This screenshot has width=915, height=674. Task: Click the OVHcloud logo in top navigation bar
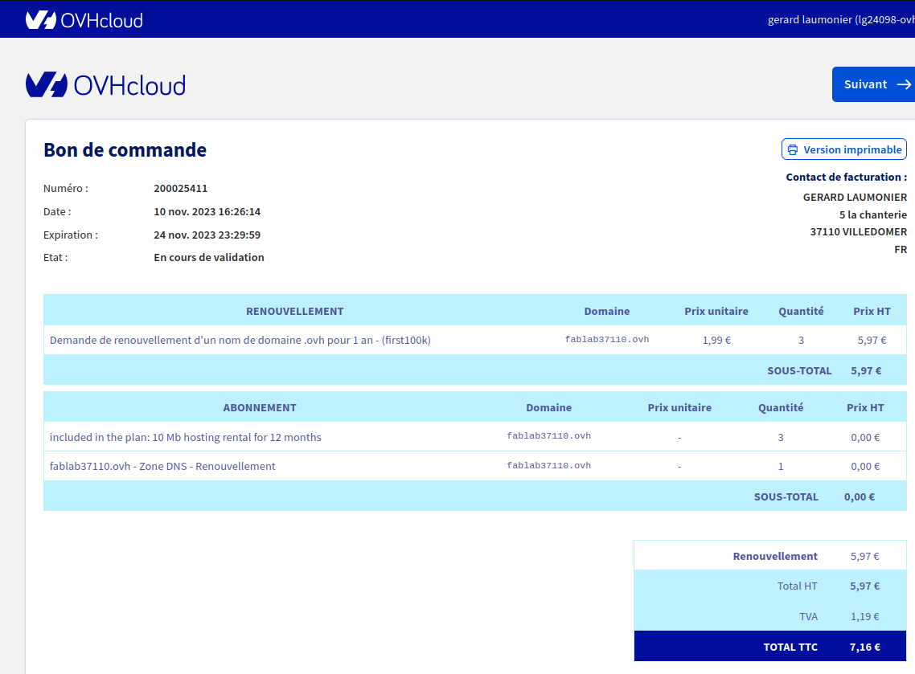pos(84,19)
